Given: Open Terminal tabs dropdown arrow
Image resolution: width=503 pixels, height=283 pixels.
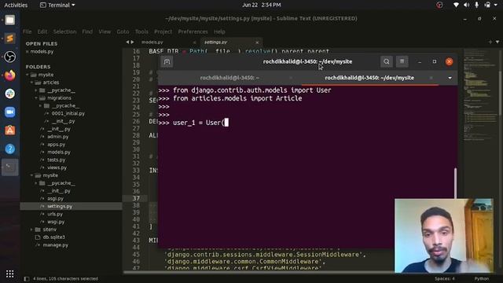Looking at the screenshot, I should click(450, 78).
